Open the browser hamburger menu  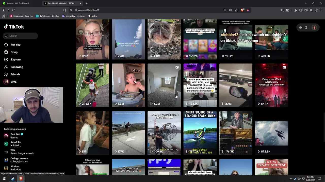pos(321,10)
